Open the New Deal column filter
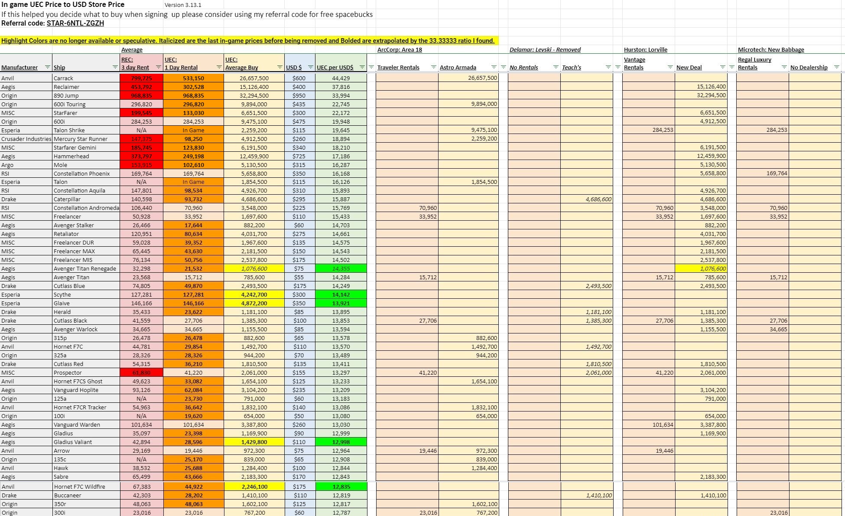 tap(723, 67)
